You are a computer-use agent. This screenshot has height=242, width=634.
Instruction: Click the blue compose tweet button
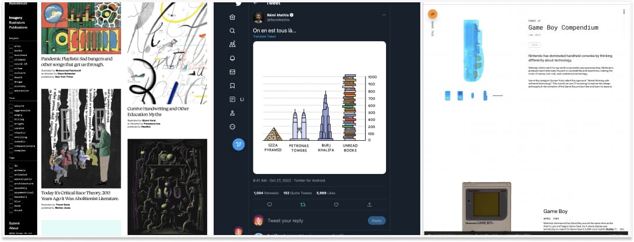(239, 144)
